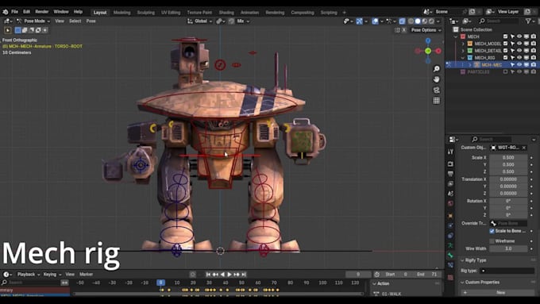Viewport: 540px width, 304px height.
Task: Expand the MECH_MODEL collection
Action: click(463, 44)
